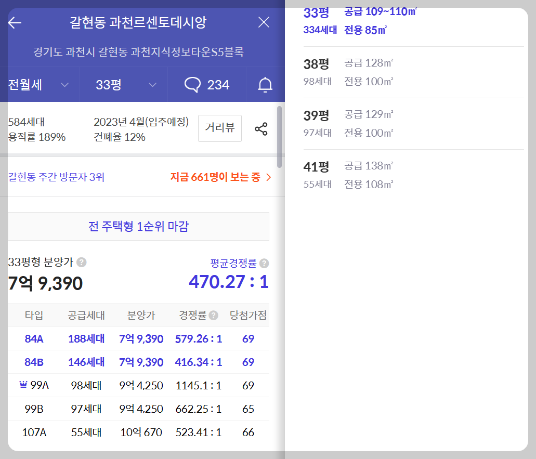This screenshot has width=536, height=459.
Task: Tap the share icon next to 거리뷰
Action: 260,128
